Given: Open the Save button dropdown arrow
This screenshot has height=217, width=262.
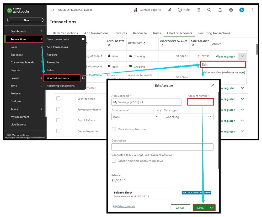Looking at the screenshot, I should 211,208.
